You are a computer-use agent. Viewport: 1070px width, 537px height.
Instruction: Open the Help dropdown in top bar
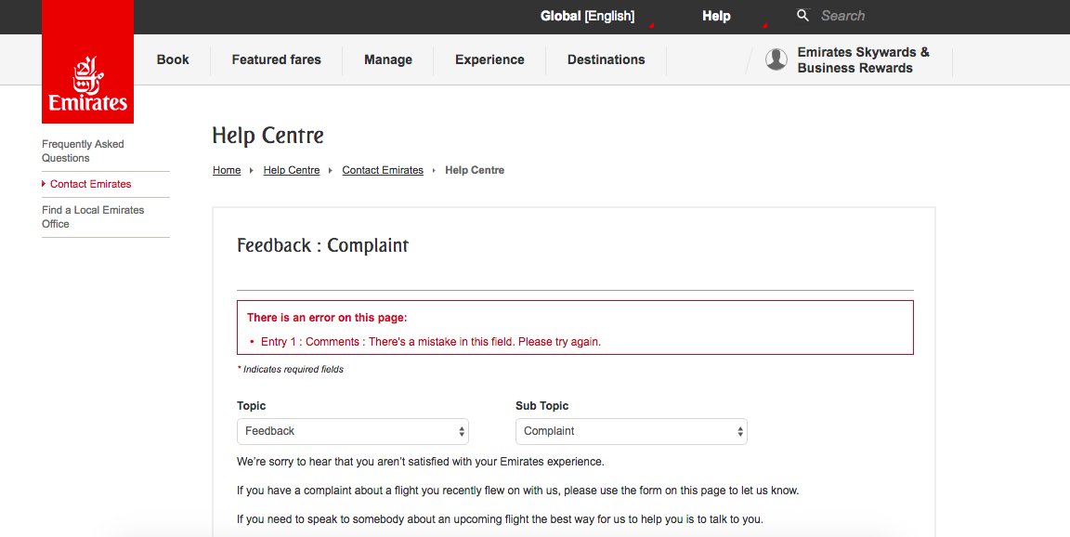click(716, 16)
